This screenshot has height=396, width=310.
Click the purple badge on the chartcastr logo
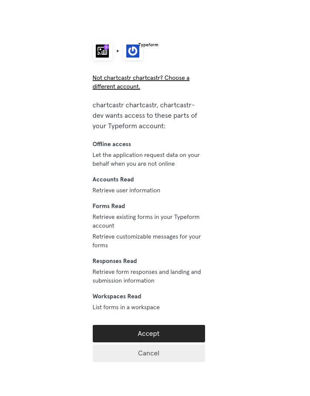point(107,46)
